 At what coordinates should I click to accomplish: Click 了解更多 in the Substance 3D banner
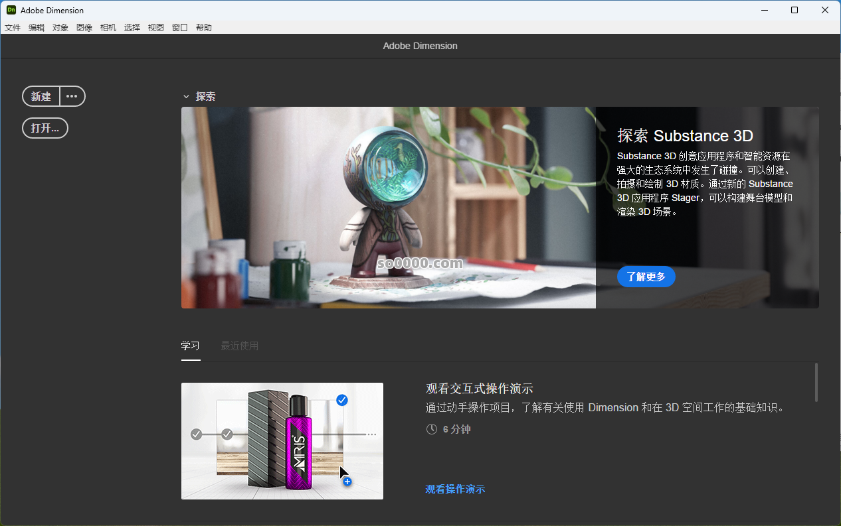click(x=646, y=277)
